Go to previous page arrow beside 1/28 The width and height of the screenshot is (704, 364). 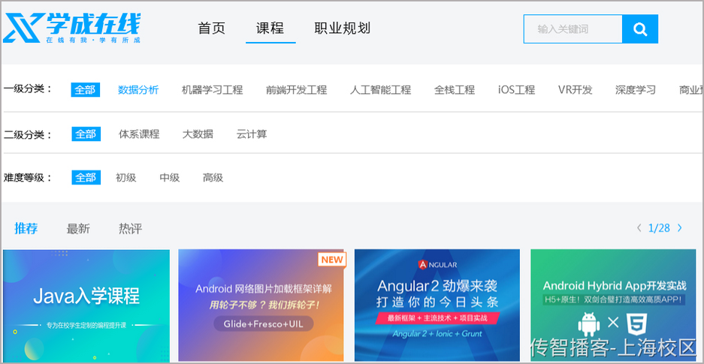tap(639, 228)
